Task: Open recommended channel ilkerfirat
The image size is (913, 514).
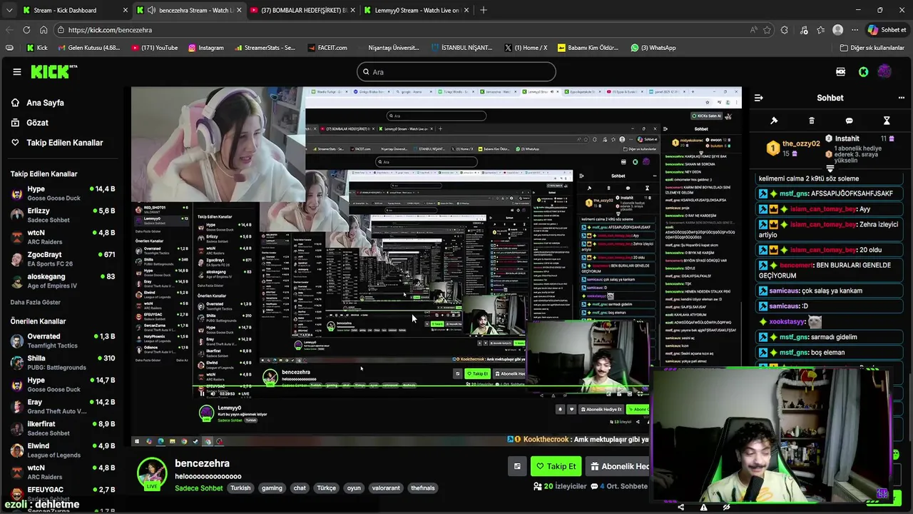Action: click(63, 428)
